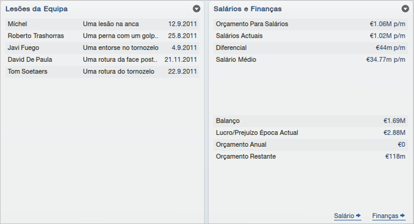
Task: Click the Orçamento Restante row
Action: [310, 157]
